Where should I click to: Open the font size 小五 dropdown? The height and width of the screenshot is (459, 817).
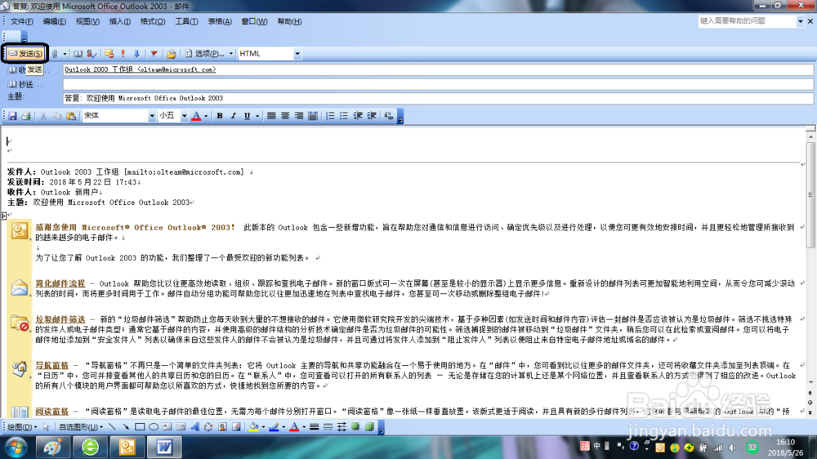184,116
